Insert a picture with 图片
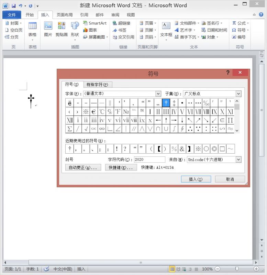The height and width of the screenshot is (275, 267). pos(48,30)
